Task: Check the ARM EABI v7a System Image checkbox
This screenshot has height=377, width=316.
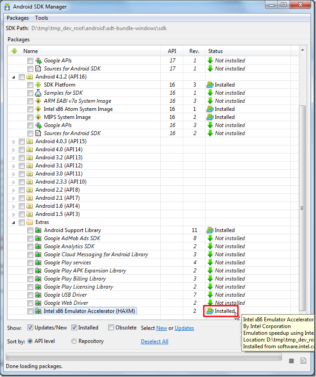Action: pyautogui.click(x=30, y=101)
